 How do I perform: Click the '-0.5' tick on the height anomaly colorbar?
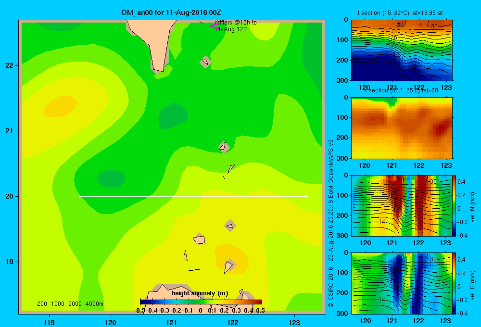139,311
